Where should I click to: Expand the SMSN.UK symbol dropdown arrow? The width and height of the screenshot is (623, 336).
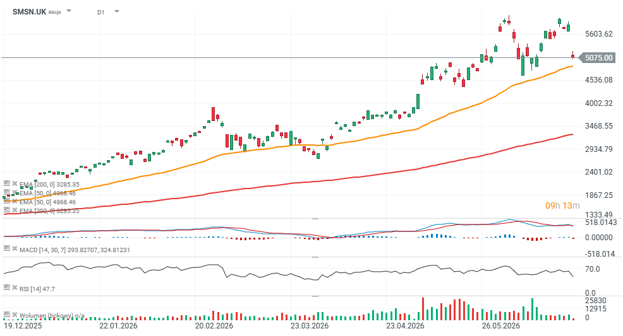pos(69,11)
